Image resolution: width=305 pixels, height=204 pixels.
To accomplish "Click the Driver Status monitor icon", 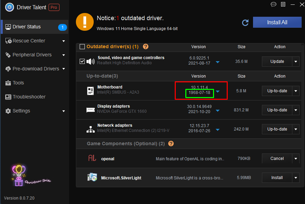I will tap(8, 27).
